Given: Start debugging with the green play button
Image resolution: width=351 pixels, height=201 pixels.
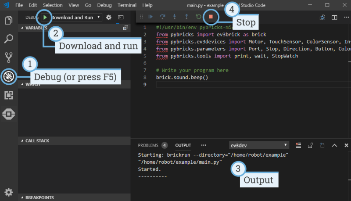Looking at the screenshot, I should (45, 17).
